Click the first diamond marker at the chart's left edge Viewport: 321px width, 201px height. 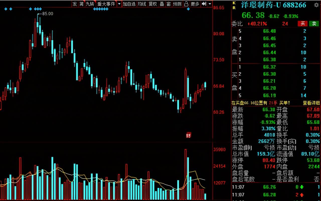(6, 9)
